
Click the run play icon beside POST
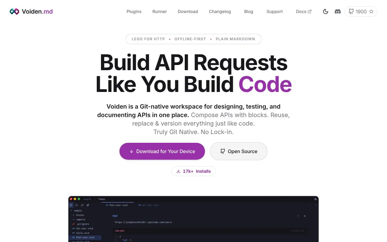(305, 216)
